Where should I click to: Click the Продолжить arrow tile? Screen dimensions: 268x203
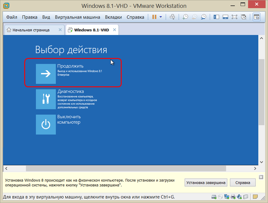coord(46,74)
